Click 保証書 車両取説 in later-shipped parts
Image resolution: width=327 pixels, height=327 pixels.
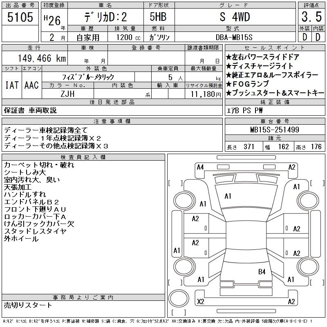[x=30, y=110]
